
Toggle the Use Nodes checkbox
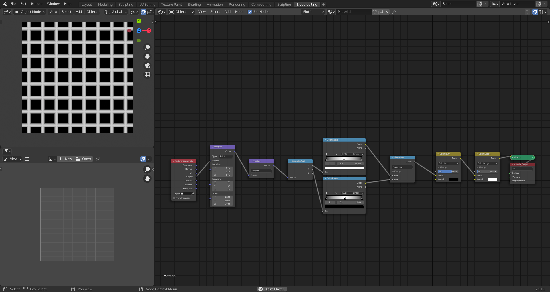coord(250,12)
